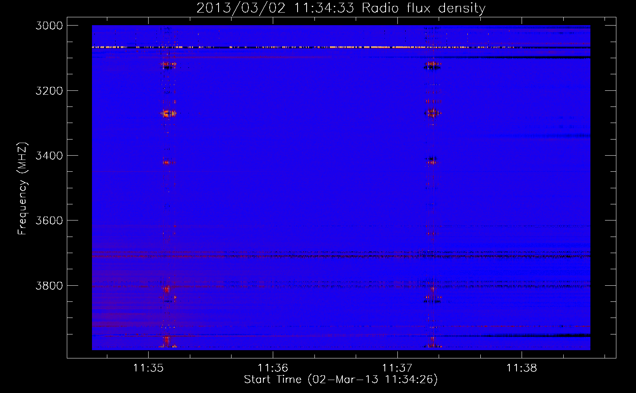Click the 11:37 time axis label
The height and width of the screenshot is (393, 636).
[x=397, y=368]
